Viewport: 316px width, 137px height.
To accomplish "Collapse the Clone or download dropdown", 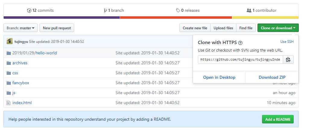I will click(x=278, y=28).
